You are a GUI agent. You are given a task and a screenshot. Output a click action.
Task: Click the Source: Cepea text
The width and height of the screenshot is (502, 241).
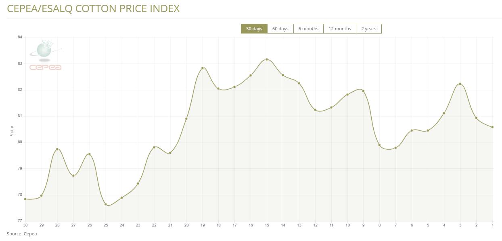click(22, 234)
